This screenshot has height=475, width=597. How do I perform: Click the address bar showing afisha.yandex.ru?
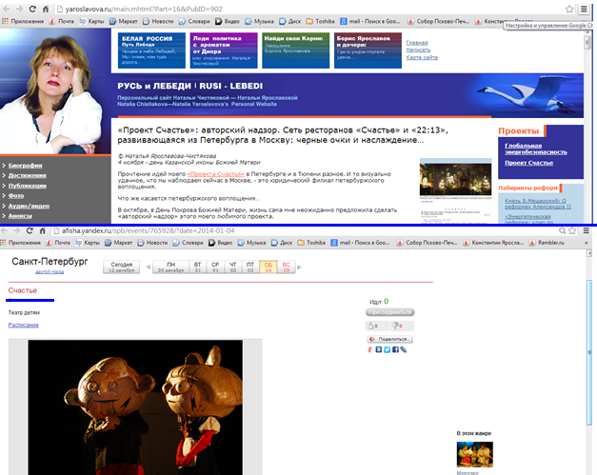305,230
